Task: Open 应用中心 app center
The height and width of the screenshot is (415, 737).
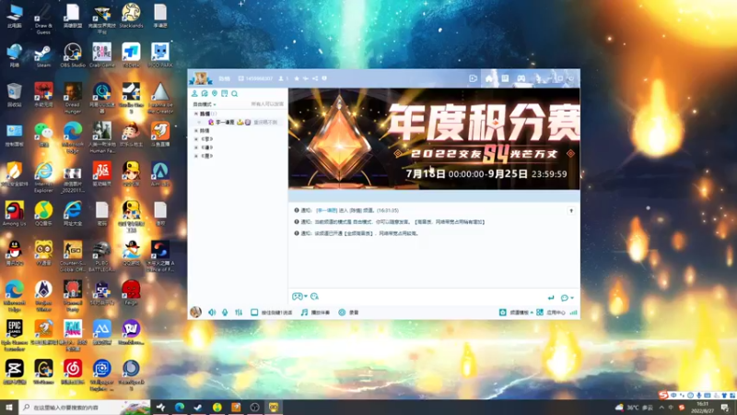Action: coord(551,313)
